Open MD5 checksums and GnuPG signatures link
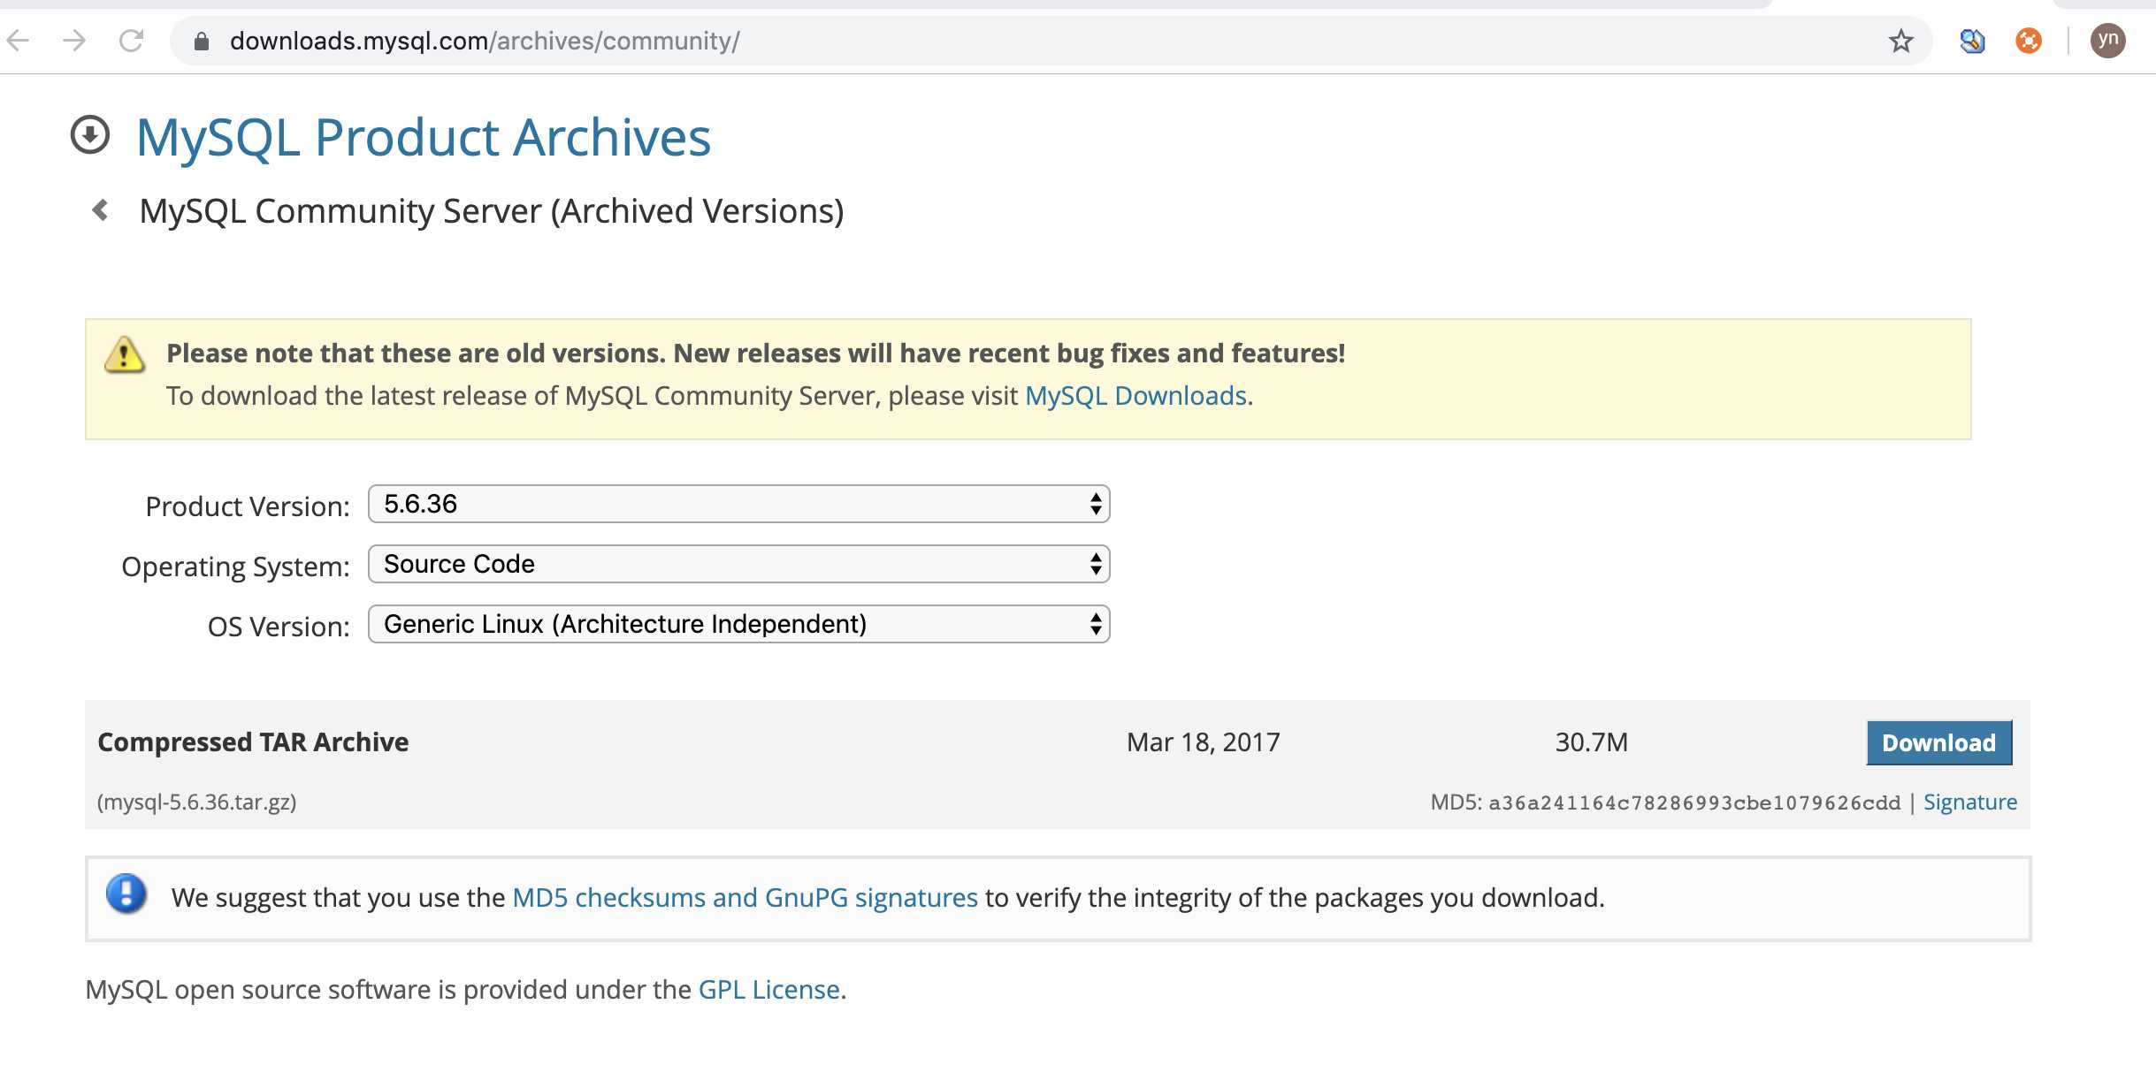Image resolution: width=2156 pixels, height=1080 pixels. [x=745, y=897]
